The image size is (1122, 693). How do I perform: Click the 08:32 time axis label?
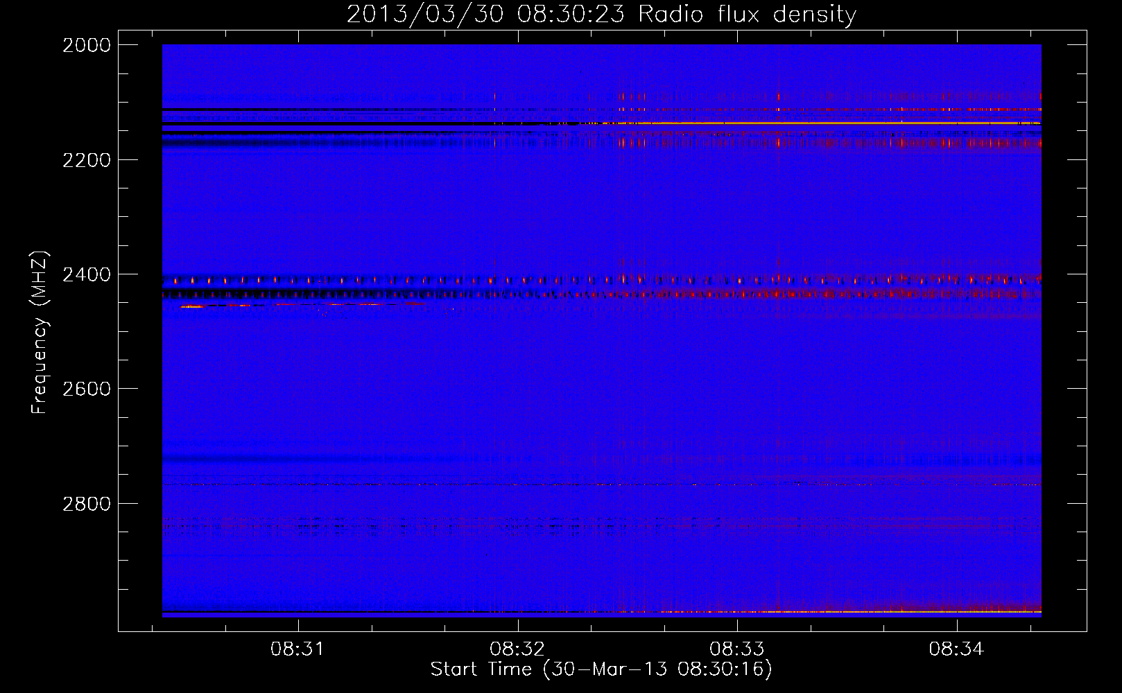(518, 649)
